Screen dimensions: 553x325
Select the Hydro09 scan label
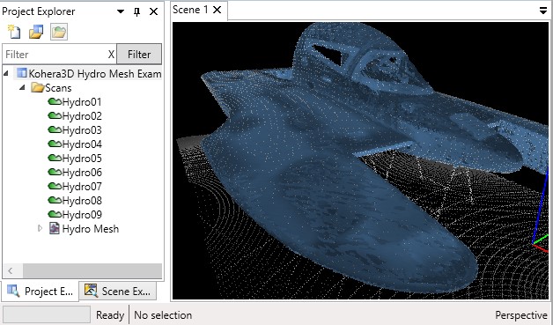click(82, 215)
